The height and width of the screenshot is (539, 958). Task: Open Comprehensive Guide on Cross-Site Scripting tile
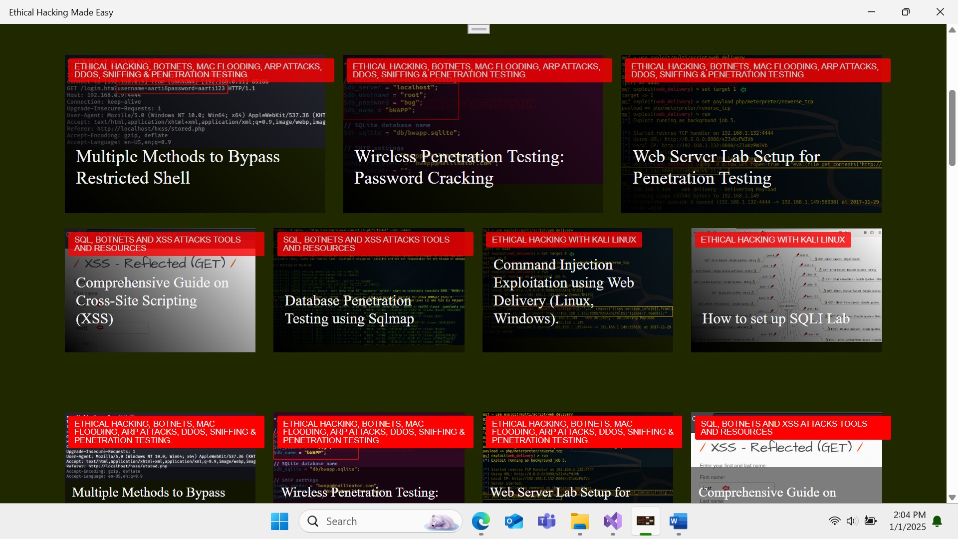pyautogui.click(x=160, y=300)
